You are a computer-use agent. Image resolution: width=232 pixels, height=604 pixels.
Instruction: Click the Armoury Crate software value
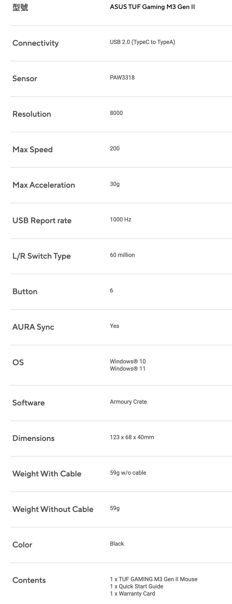coord(128,402)
